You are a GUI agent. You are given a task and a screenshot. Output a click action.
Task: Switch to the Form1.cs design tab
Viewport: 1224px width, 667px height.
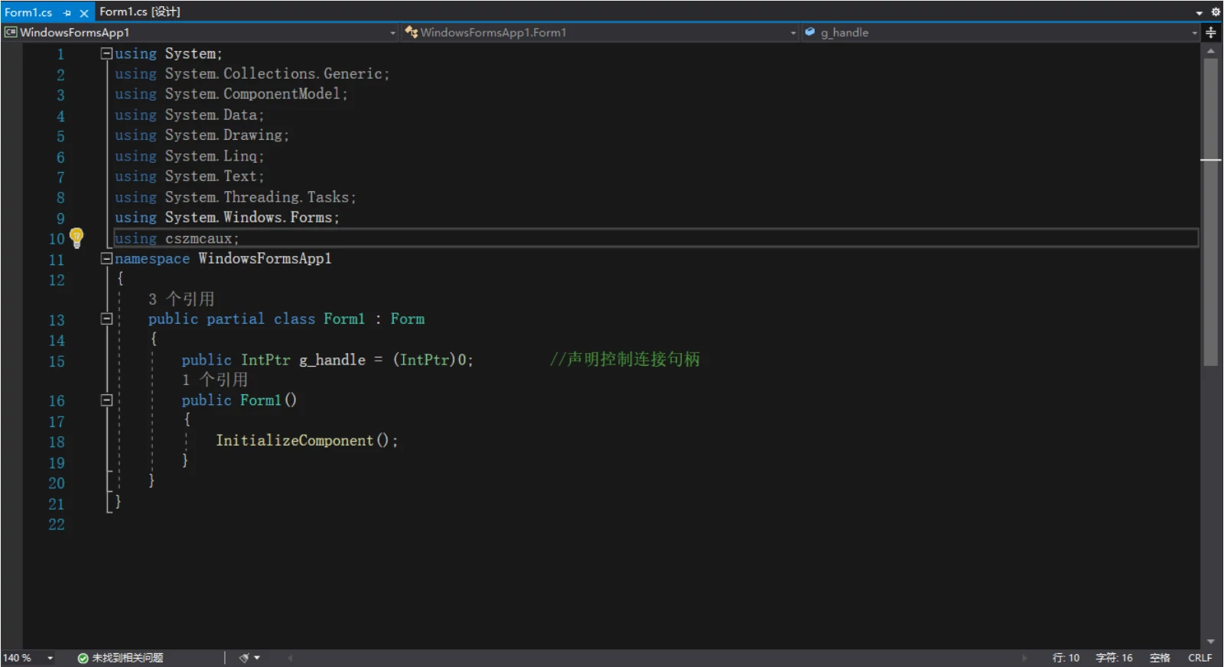(139, 12)
